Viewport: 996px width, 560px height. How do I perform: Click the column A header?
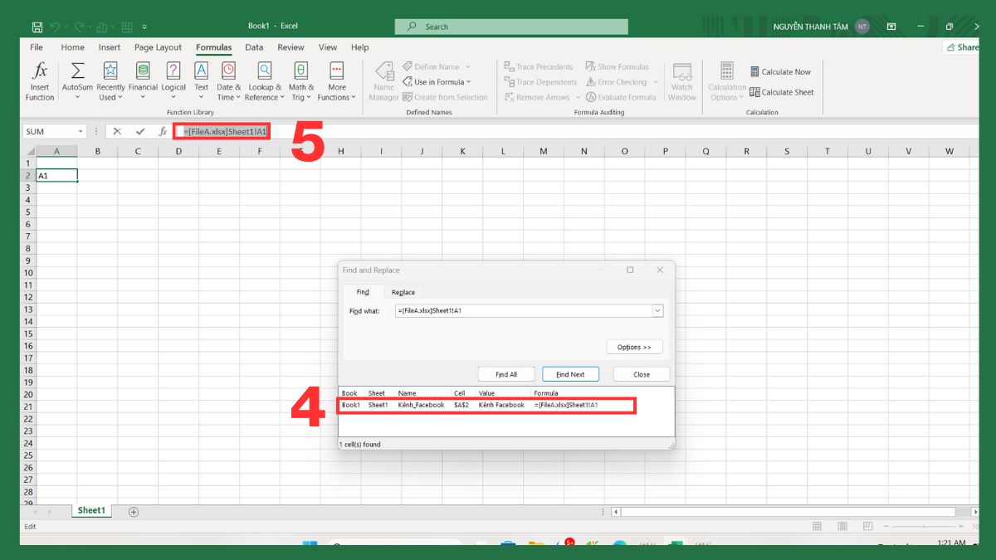click(56, 151)
